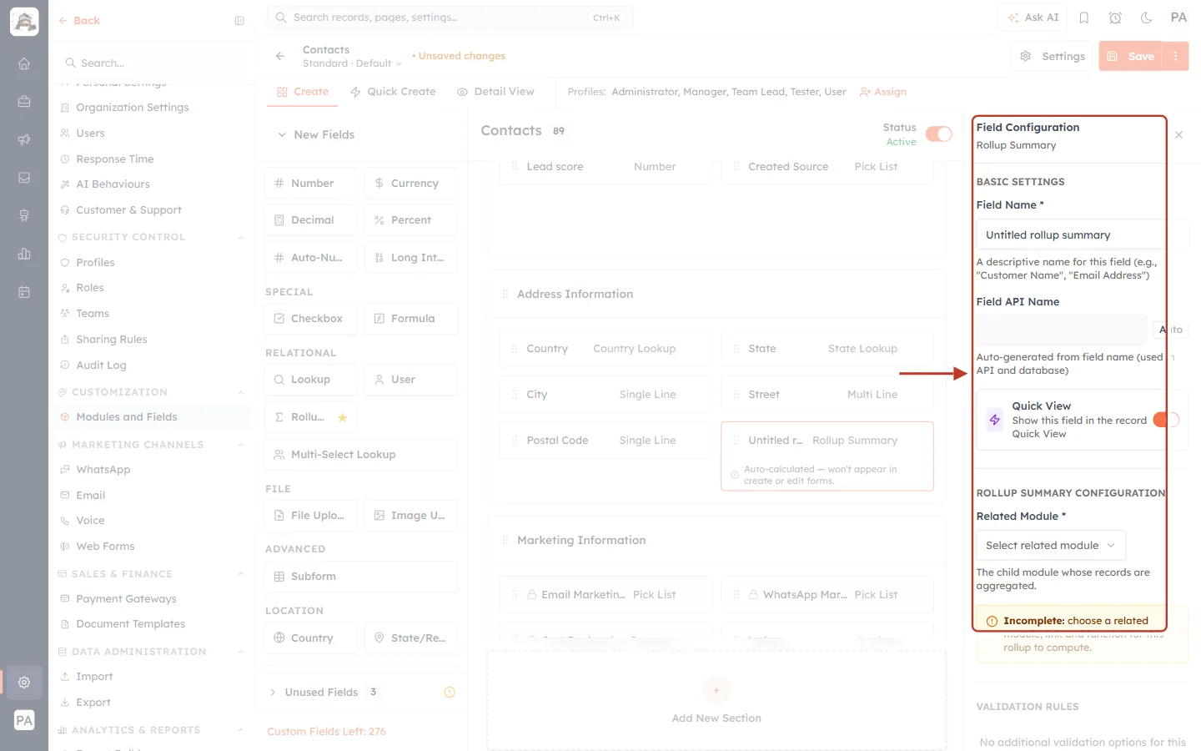Open the briefcase icon in left rail
This screenshot has width=1201, height=751.
(24, 102)
